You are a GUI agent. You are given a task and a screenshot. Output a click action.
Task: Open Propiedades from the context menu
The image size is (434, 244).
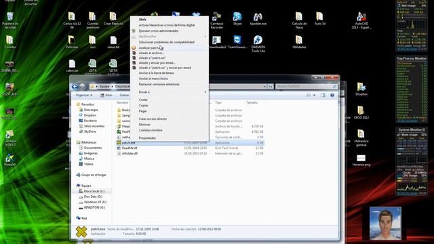(147, 138)
